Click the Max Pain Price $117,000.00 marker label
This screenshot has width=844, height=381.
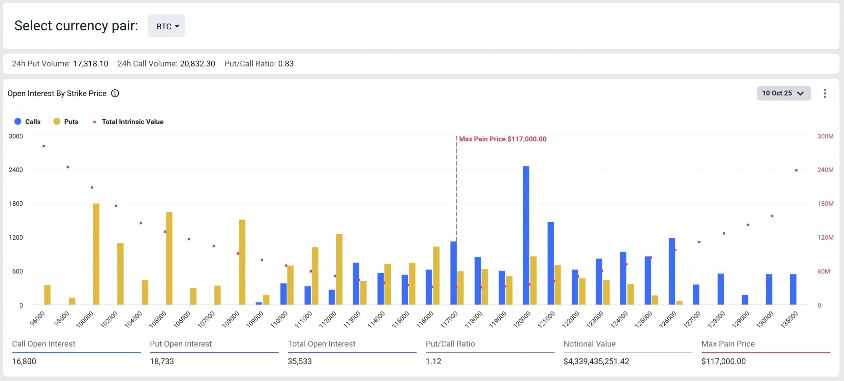pyautogui.click(x=502, y=139)
